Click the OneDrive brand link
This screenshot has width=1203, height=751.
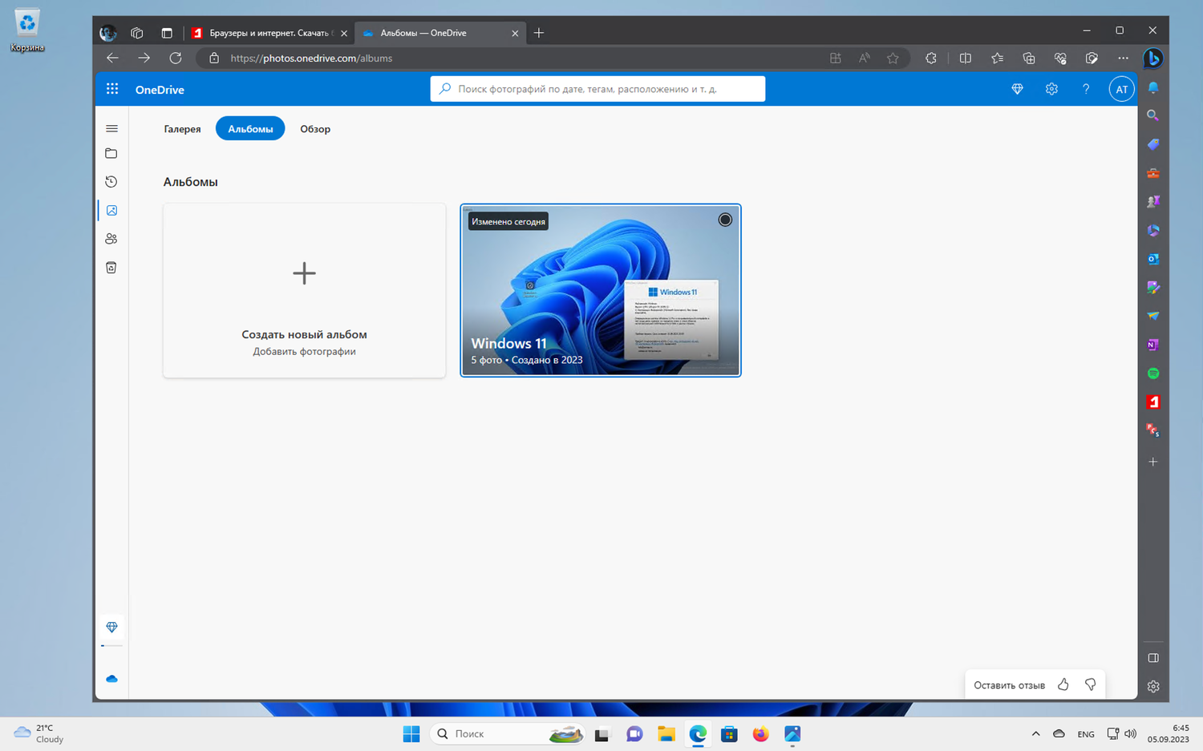click(x=160, y=90)
